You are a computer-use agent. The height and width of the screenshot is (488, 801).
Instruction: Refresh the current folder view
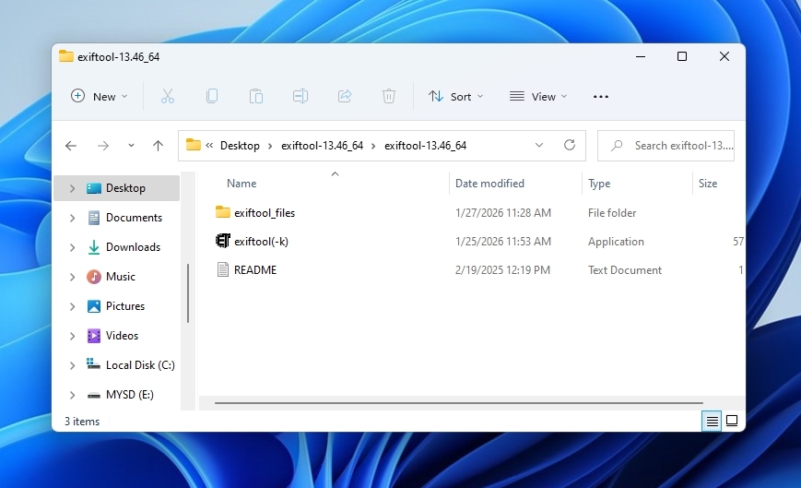point(570,145)
